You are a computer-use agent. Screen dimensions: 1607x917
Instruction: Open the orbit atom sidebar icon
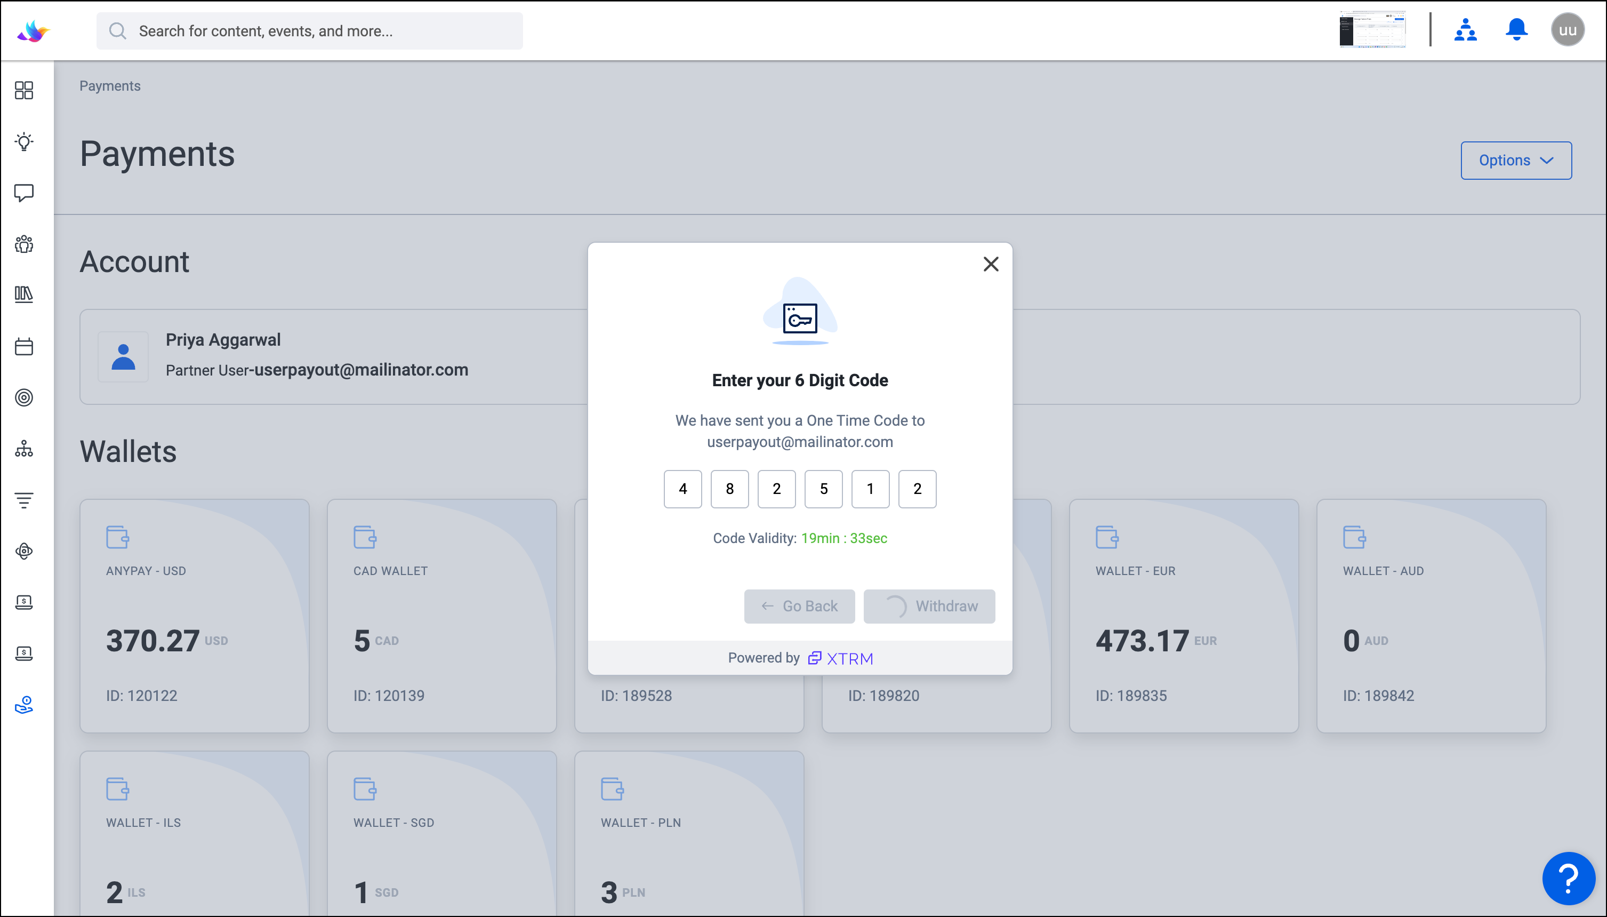[24, 551]
